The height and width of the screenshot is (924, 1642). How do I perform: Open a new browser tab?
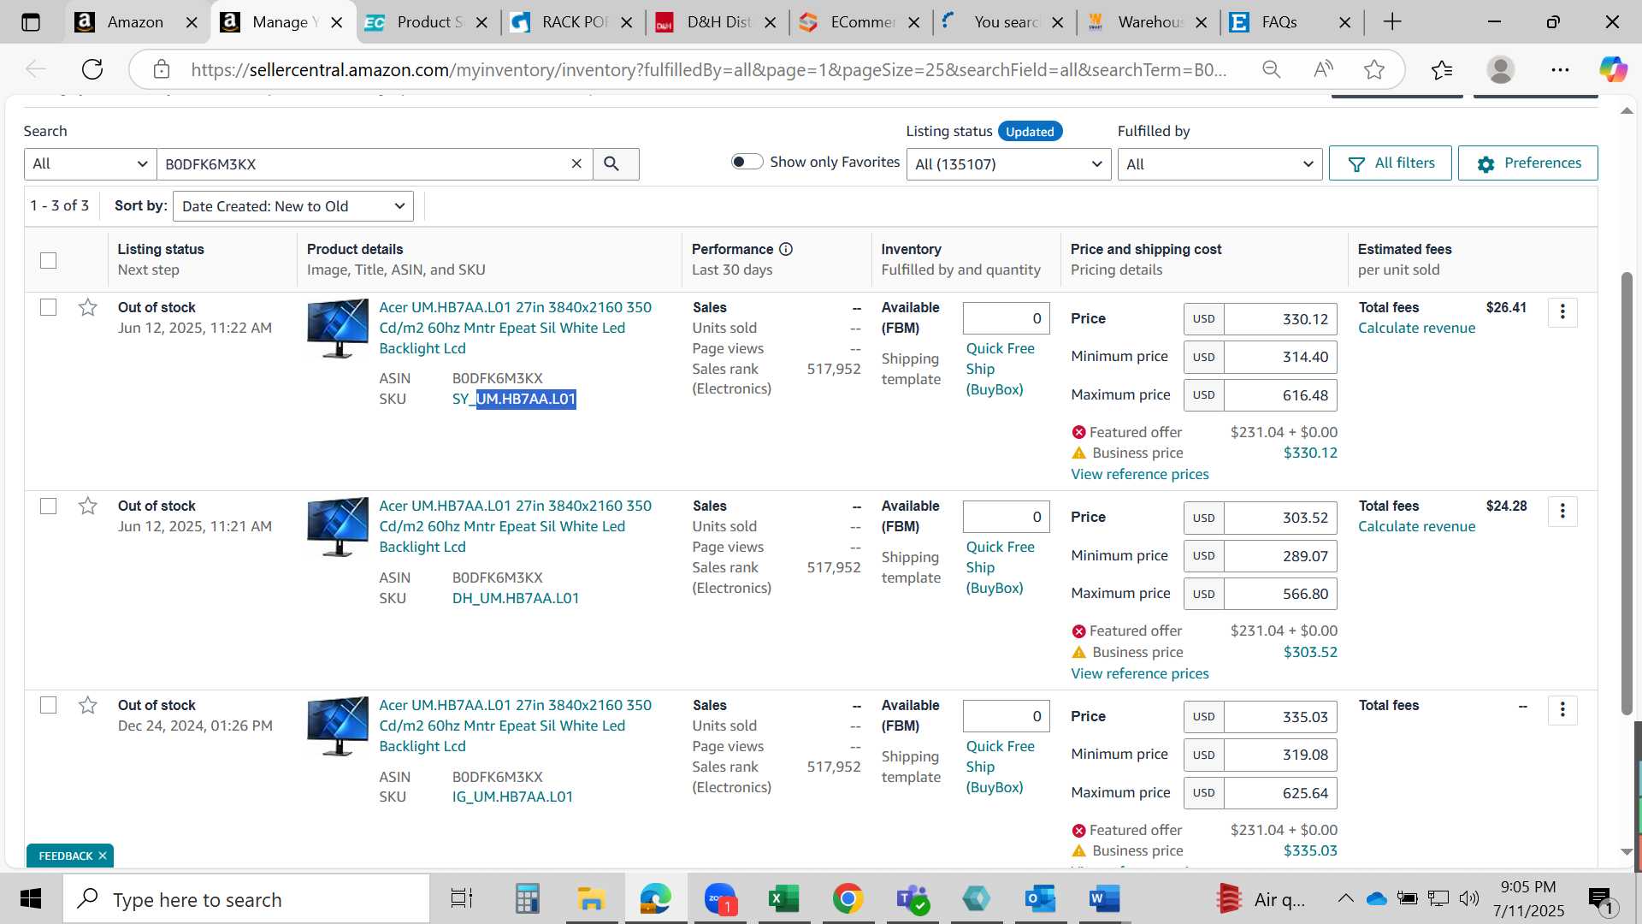tap(1392, 22)
